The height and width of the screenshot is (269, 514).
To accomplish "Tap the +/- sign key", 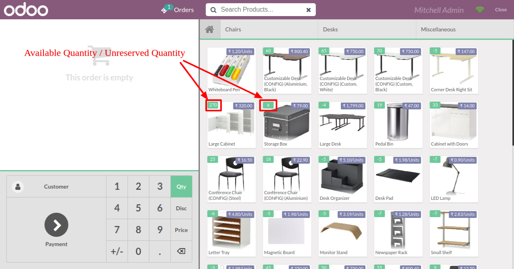I will [x=117, y=252].
